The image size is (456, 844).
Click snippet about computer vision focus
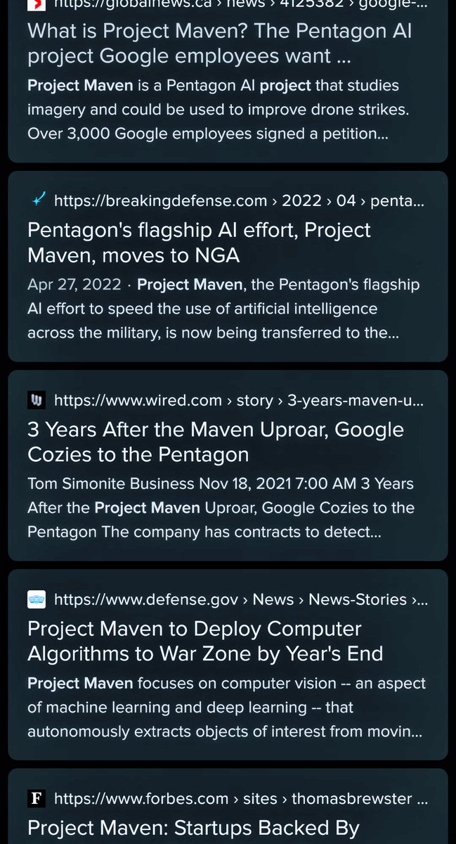coord(225,706)
